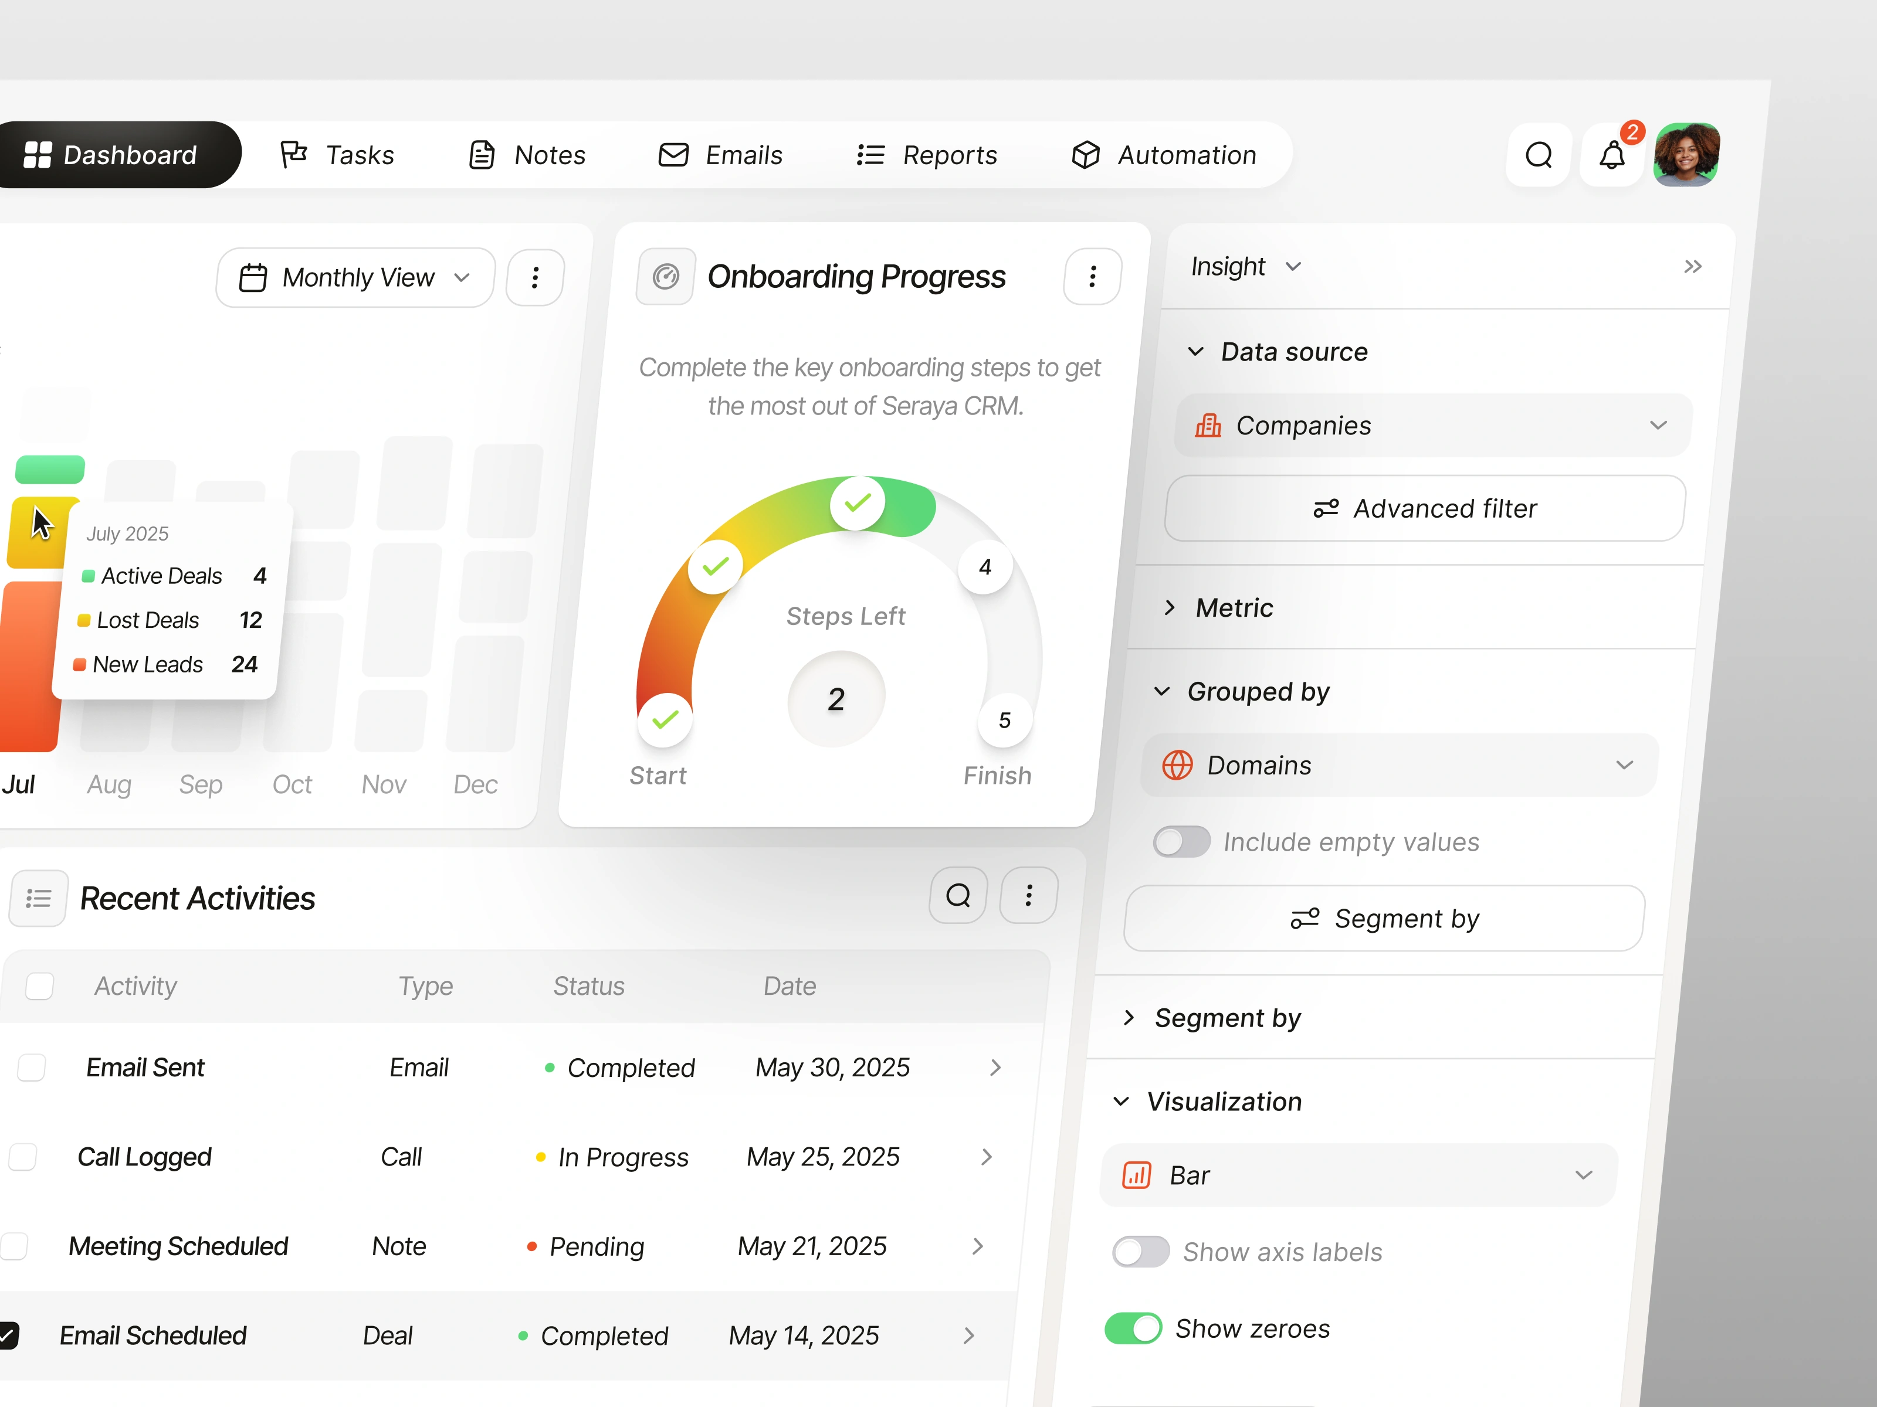Click the Domains globe icon
This screenshot has height=1407, width=1877.
[x=1177, y=764]
